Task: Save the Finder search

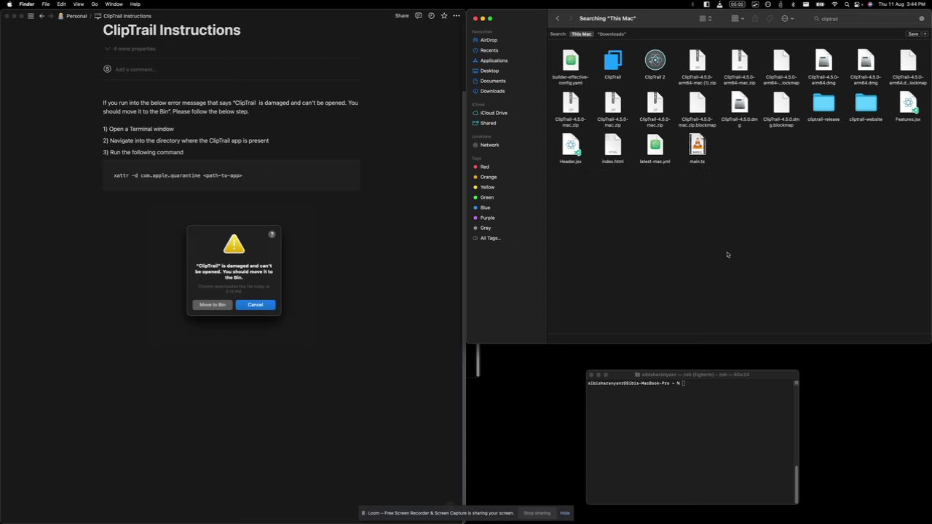Action: [913, 34]
